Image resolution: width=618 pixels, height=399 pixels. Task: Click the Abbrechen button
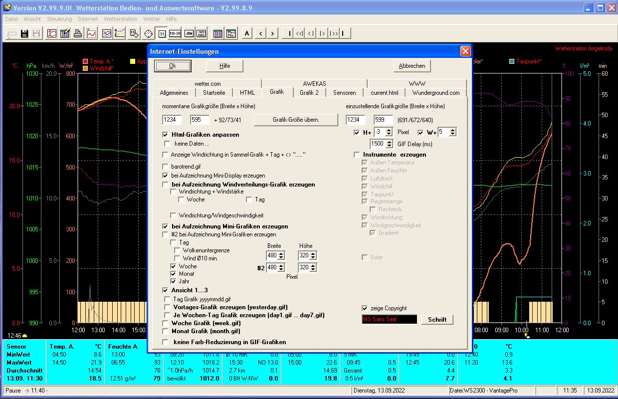(412, 66)
